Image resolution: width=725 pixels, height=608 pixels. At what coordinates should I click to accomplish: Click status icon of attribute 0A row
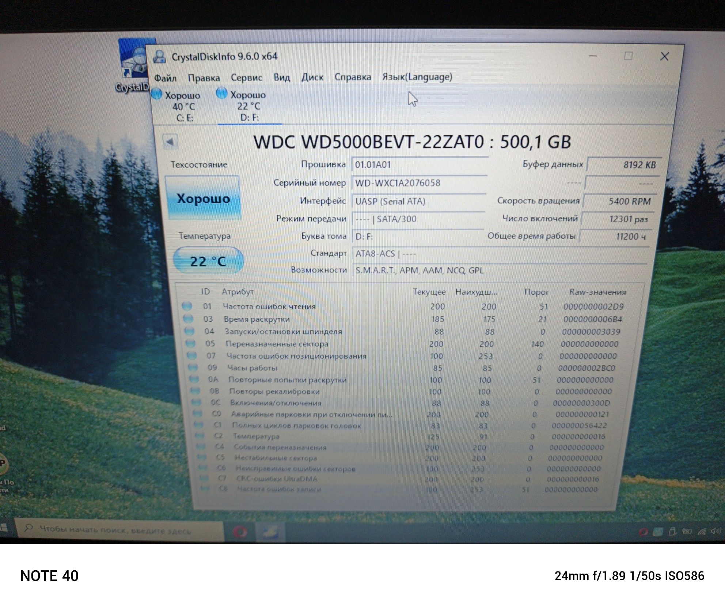[x=194, y=379]
